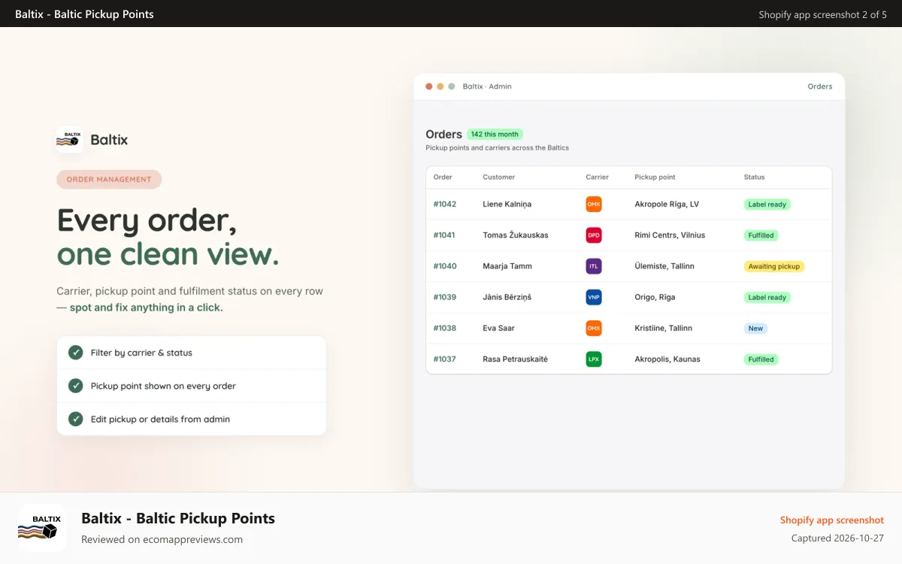The height and width of the screenshot is (564, 902).
Task: Click the Baltix - Baltic Pickup Points footer heading
Action: [x=178, y=518]
